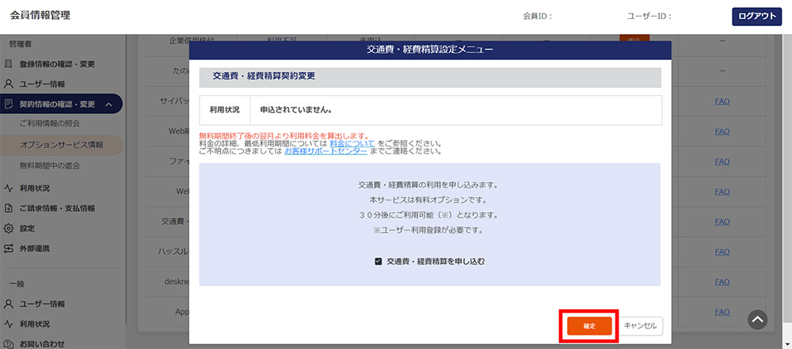The image size is (792, 349).
Task: Click the お問い合わせ icon in sidebar
Action: tap(9, 343)
